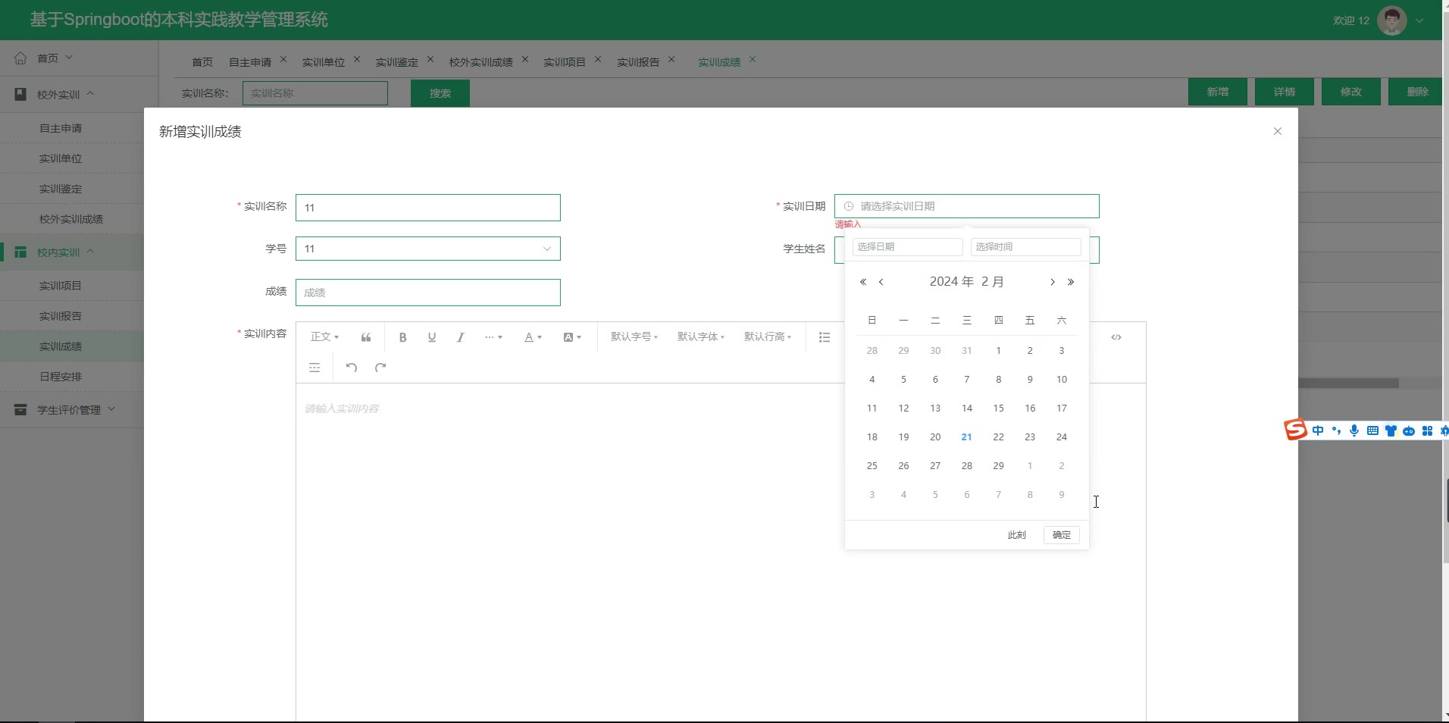The height and width of the screenshot is (723, 1449).
Task: Click the 成绩 score input field
Action: (427, 293)
